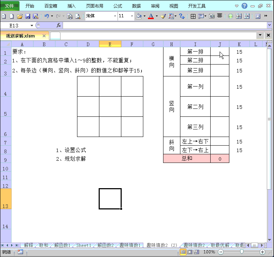Open the Undo history dropdown arrow

tap(52, 16)
